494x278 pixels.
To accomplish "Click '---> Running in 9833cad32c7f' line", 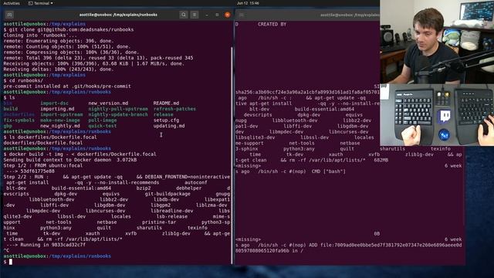I will point(46,245).
